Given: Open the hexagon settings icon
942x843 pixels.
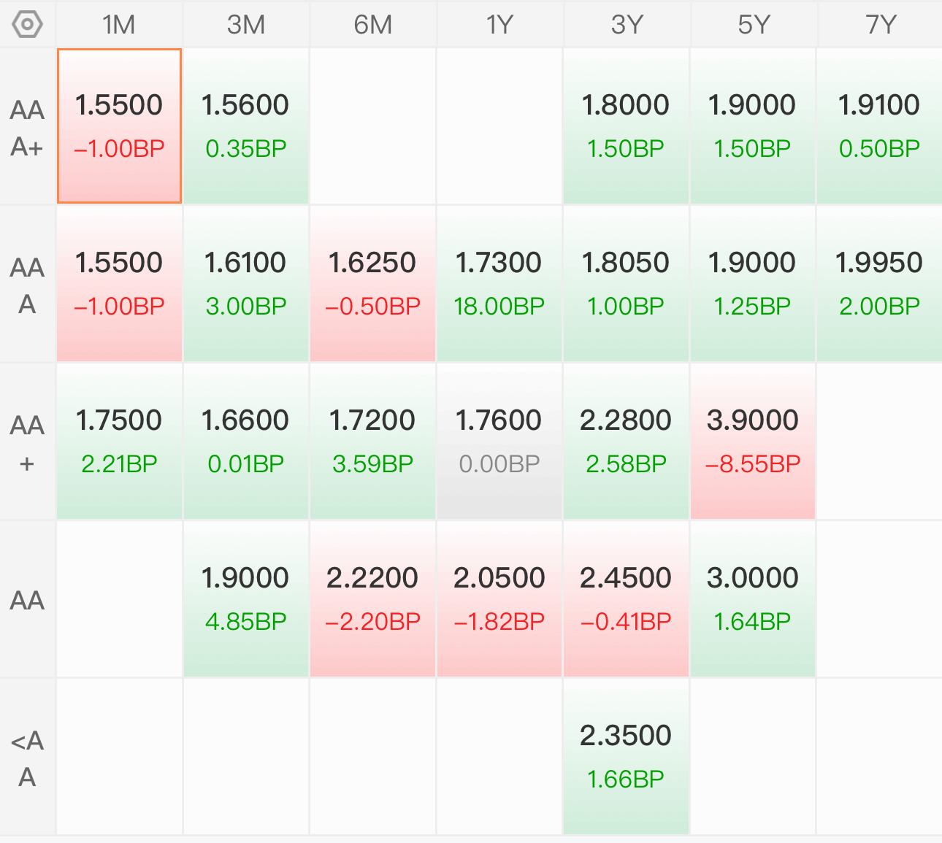Looking at the screenshot, I should click(x=28, y=25).
